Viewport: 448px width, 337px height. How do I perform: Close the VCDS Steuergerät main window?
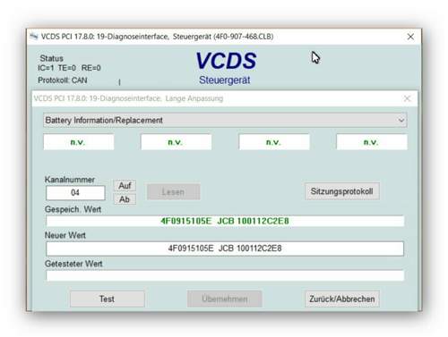[410, 37]
